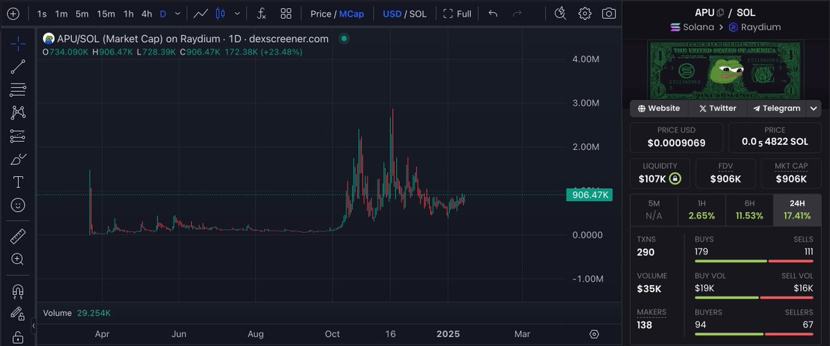Select the 5M stats tab

tap(654, 210)
